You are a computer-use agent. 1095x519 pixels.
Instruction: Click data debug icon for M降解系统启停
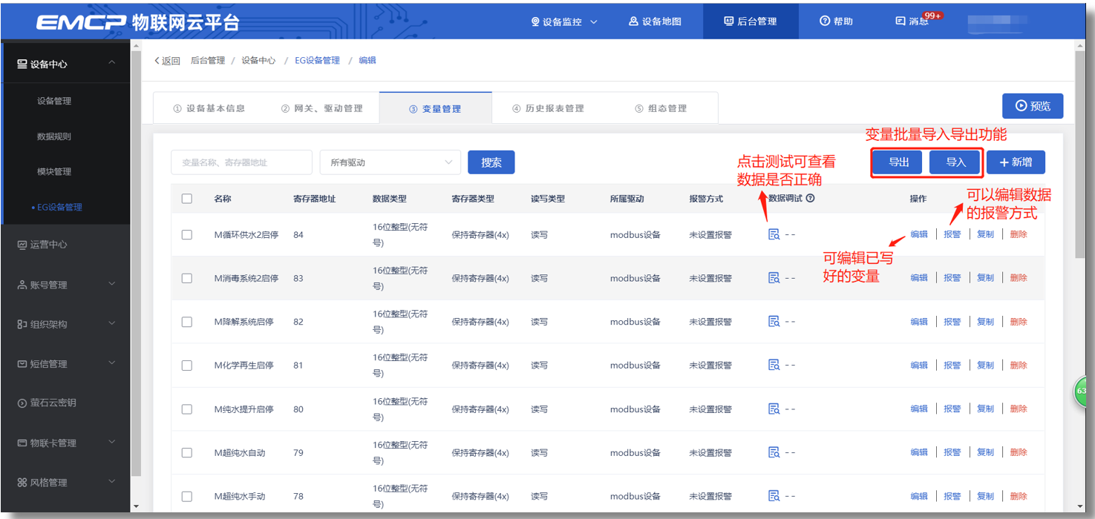click(774, 322)
